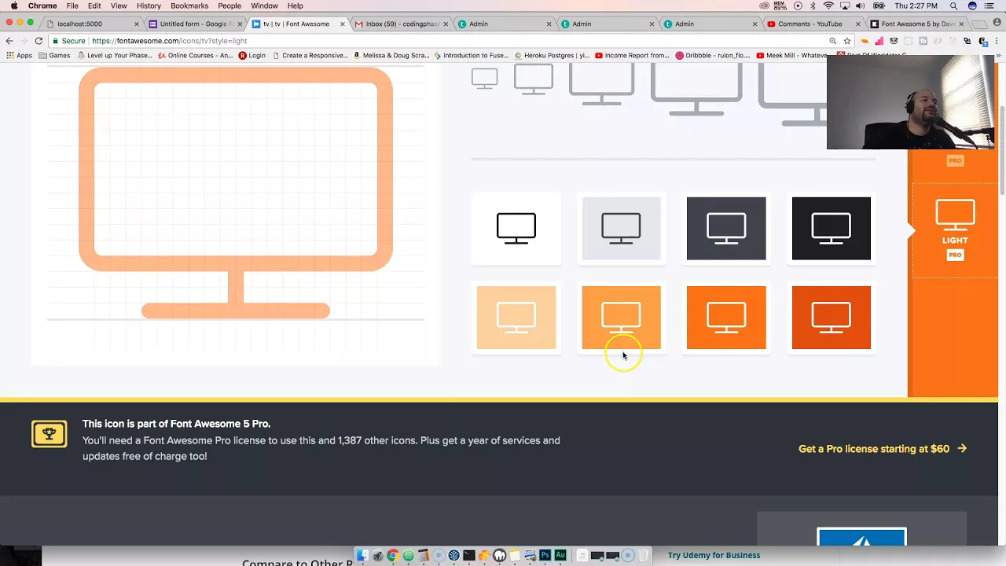Screen dimensions: 1006x566
Task: Click the browser back arrow
Action: click(9, 41)
